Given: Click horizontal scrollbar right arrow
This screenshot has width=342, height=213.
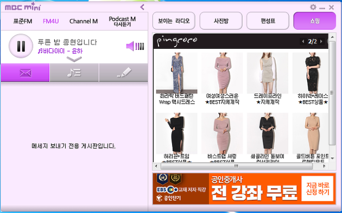Looking at the screenshot, I should [324, 166].
